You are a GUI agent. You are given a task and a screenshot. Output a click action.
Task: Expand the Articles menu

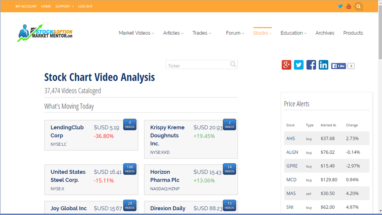(173, 33)
